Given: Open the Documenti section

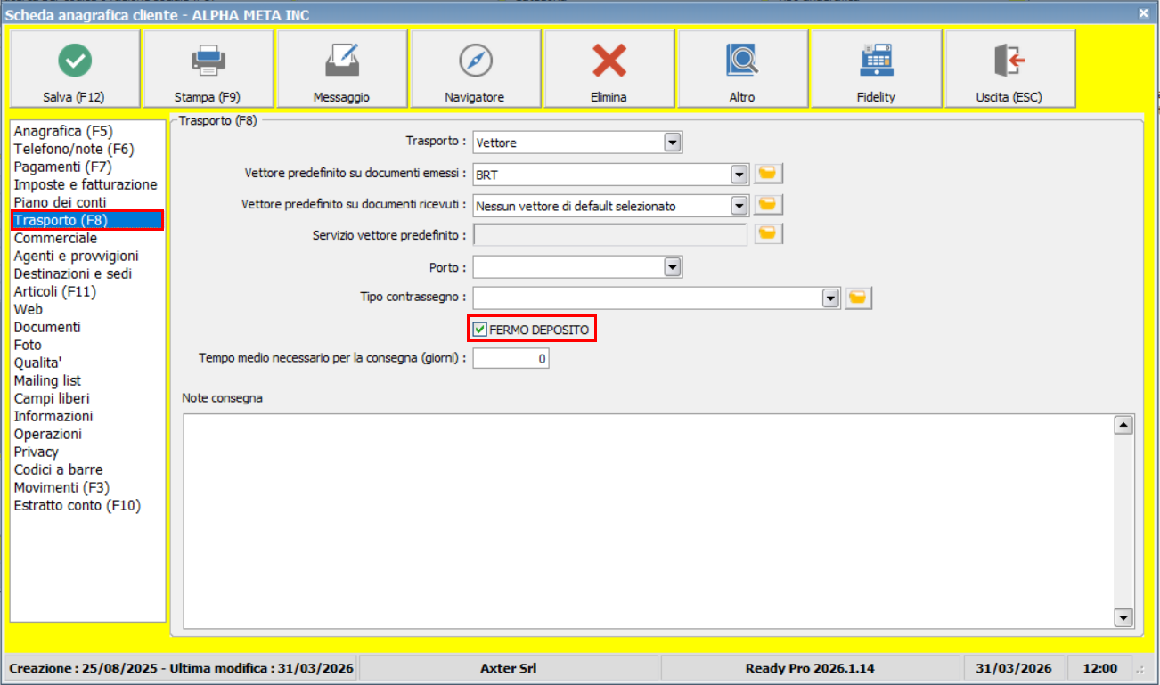Looking at the screenshot, I should tap(87, 327).
